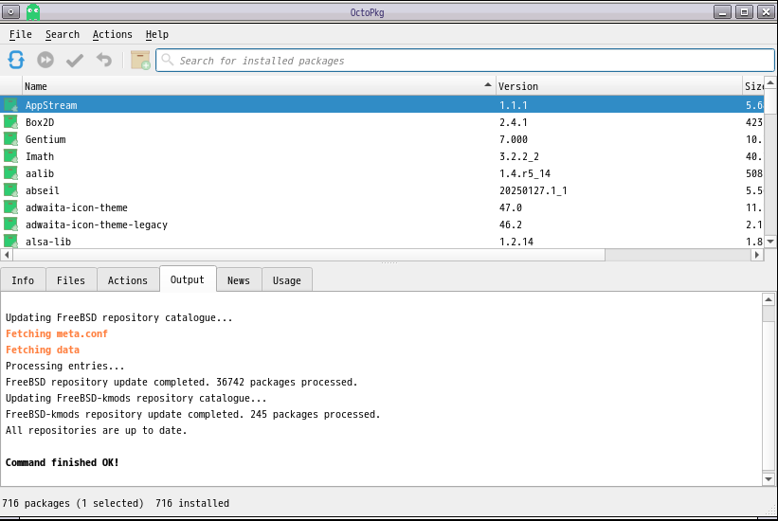Viewport: 778px width, 521px height.
Task: Click installed icon of adwaita-icon-theme
Action: point(11,207)
